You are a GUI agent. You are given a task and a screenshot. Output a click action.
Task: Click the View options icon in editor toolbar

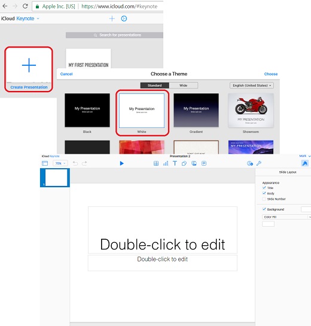(45, 163)
